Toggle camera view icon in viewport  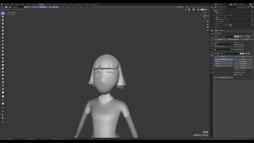(208, 27)
